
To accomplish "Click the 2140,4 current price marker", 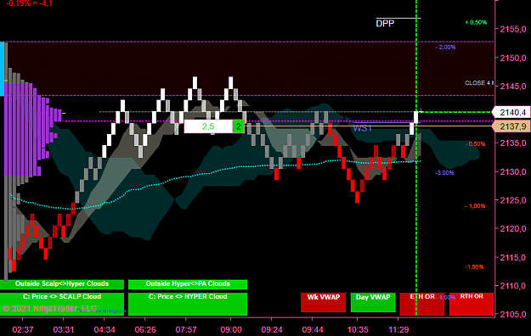I will coord(511,112).
